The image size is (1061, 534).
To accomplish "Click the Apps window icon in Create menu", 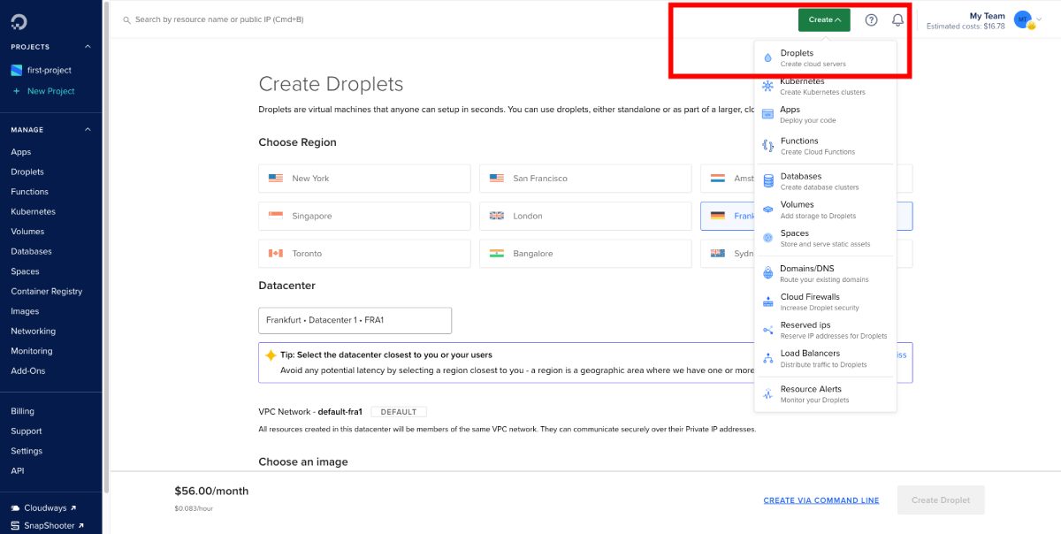I will click(x=767, y=114).
